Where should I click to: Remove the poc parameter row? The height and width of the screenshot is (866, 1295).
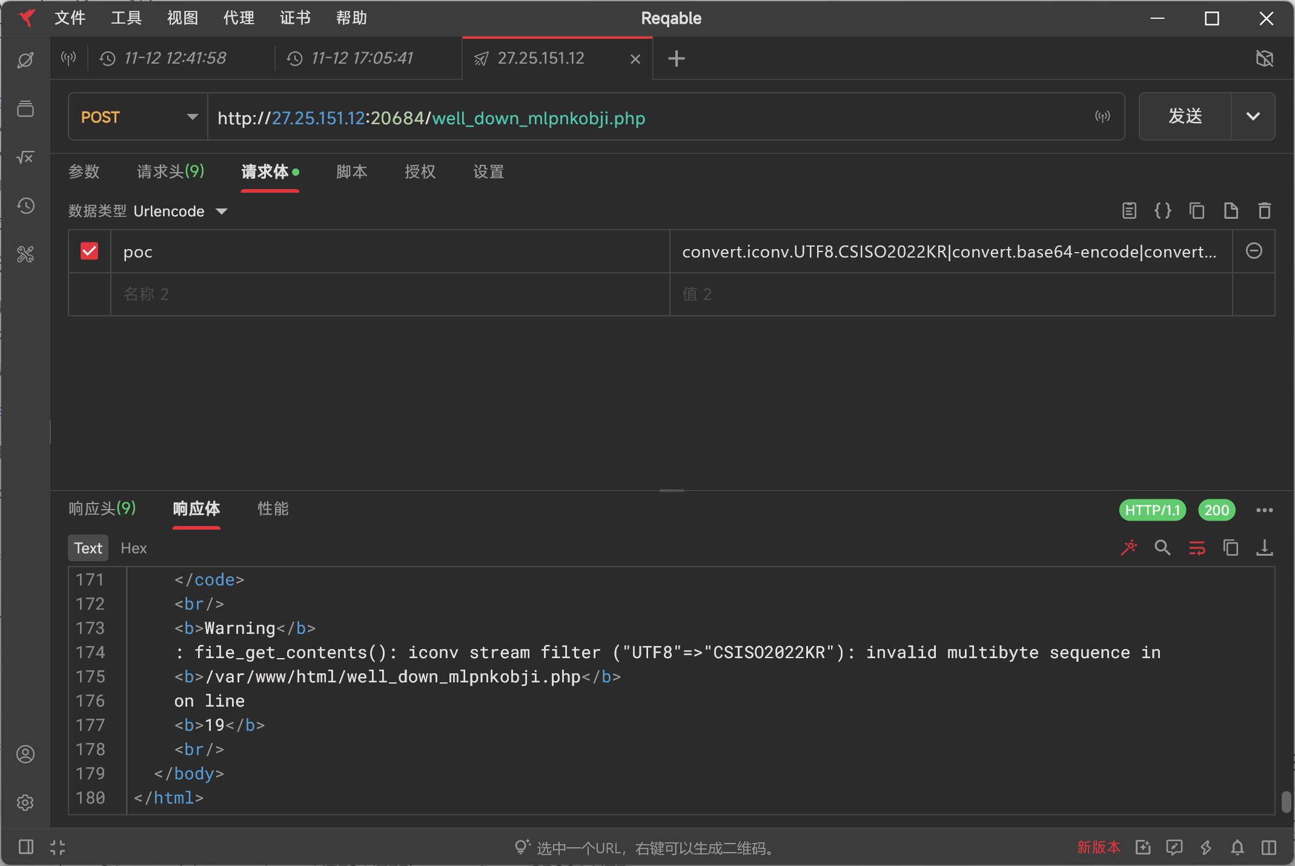click(x=1254, y=251)
